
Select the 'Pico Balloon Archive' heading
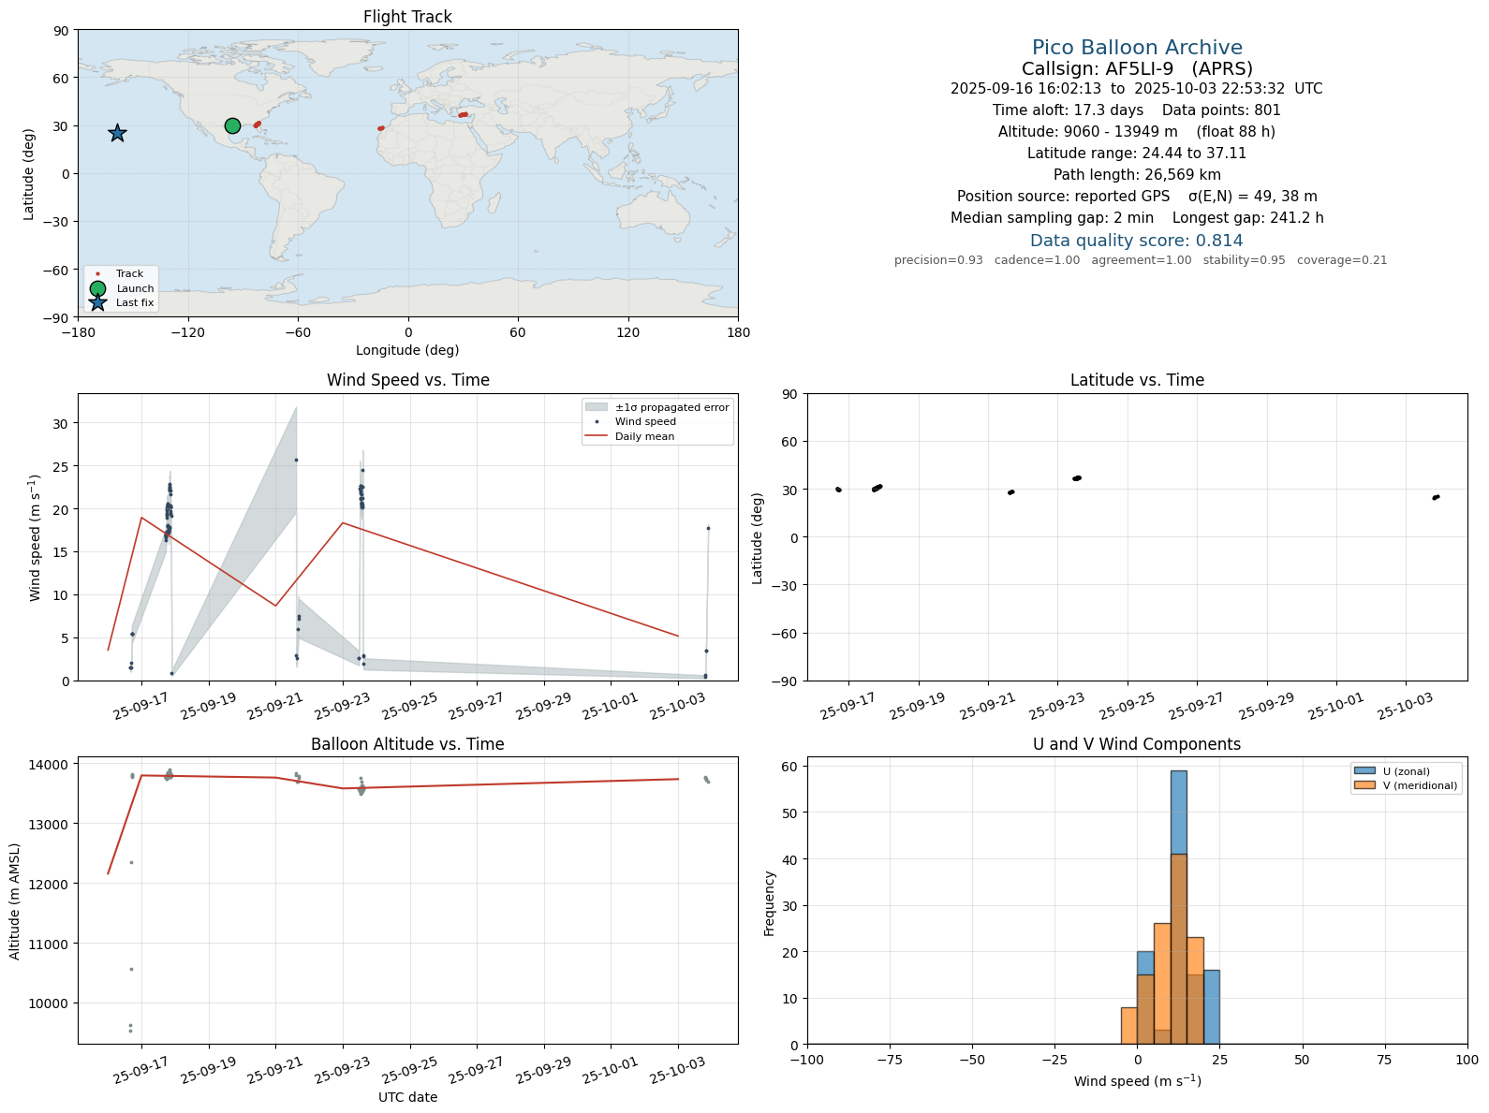(x=1137, y=48)
